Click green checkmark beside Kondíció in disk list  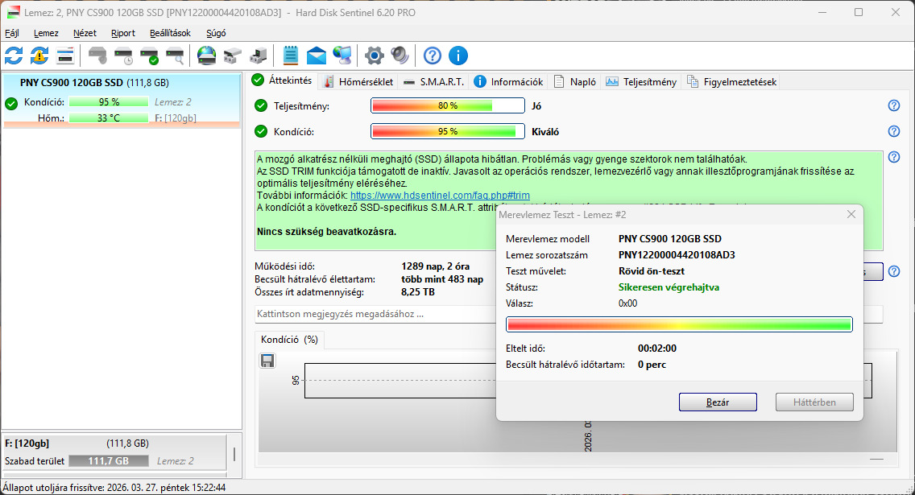11,104
